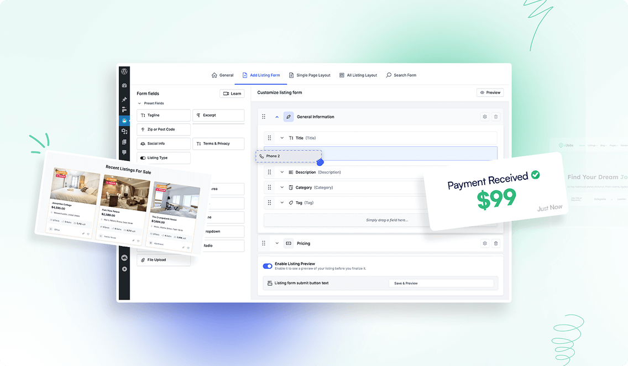Click the pin icon in admin sidebar
Viewport: 628px width, 366px height.
(x=124, y=100)
